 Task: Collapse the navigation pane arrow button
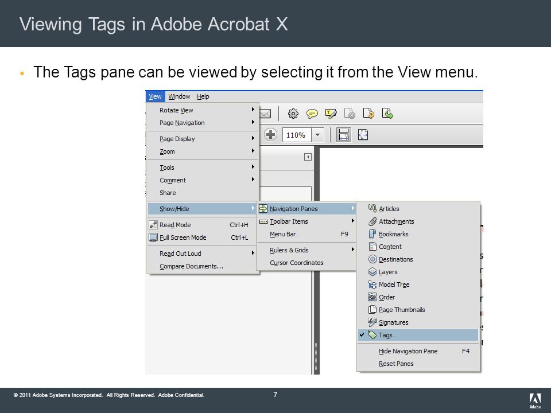[308, 157]
